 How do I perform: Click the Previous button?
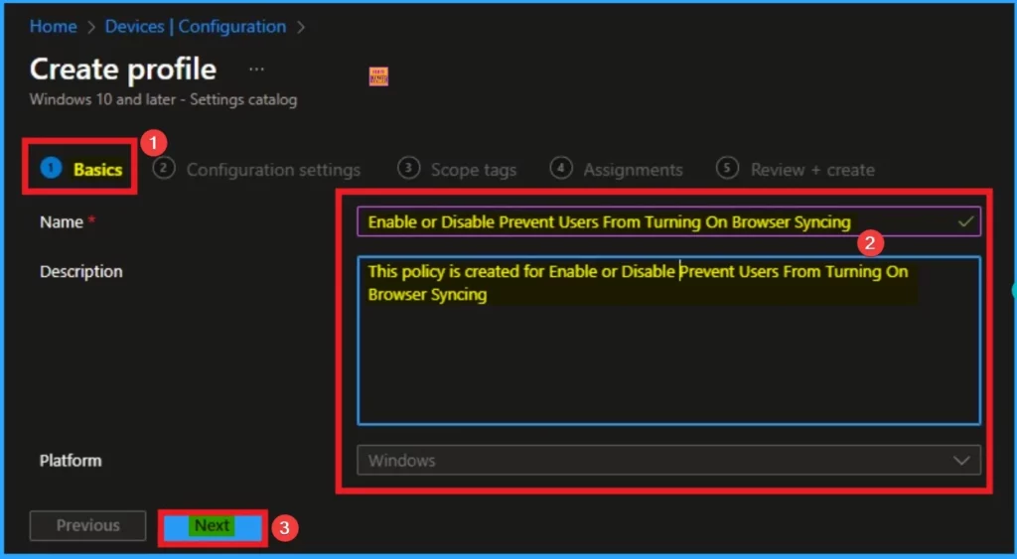pos(87,525)
